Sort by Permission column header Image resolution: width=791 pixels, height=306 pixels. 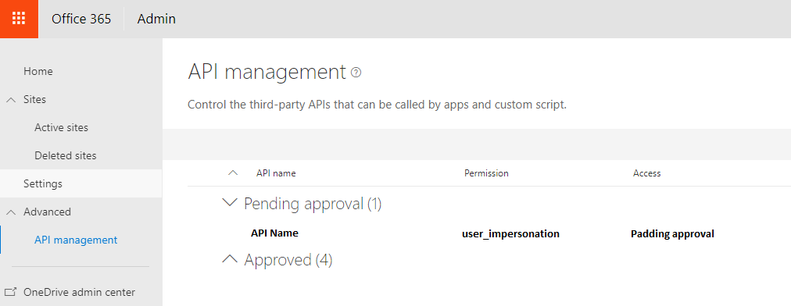tap(486, 173)
